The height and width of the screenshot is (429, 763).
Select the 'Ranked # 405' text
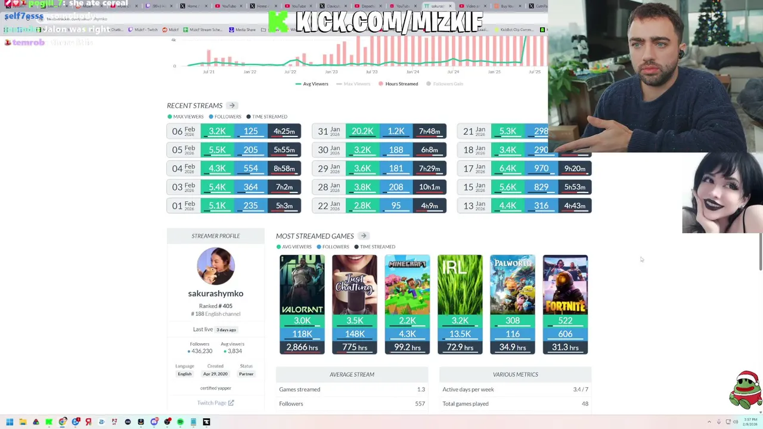point(216,306)
